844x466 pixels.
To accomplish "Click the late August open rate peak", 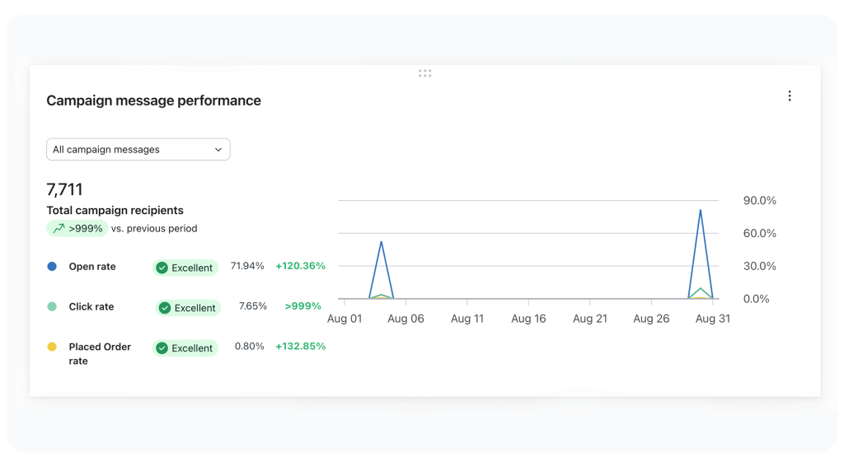I will click(701, 210).
